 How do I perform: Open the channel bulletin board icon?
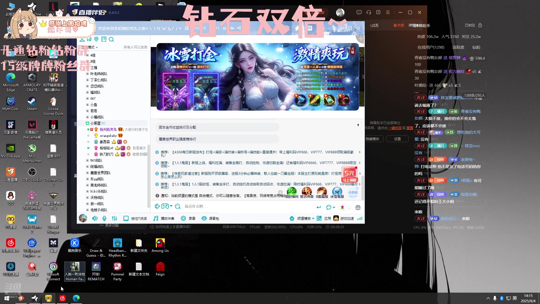click(x=104, y=39)
